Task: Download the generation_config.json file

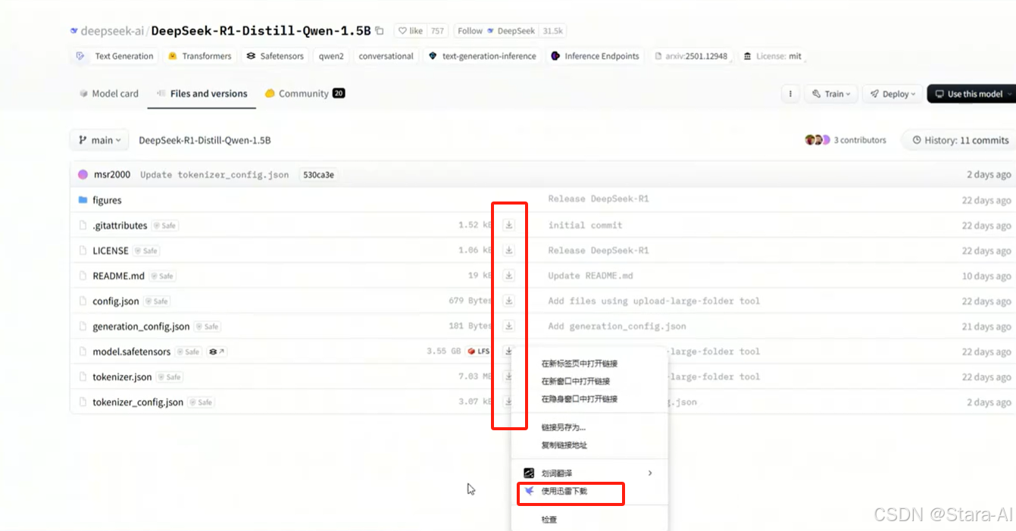Action: 509,326
